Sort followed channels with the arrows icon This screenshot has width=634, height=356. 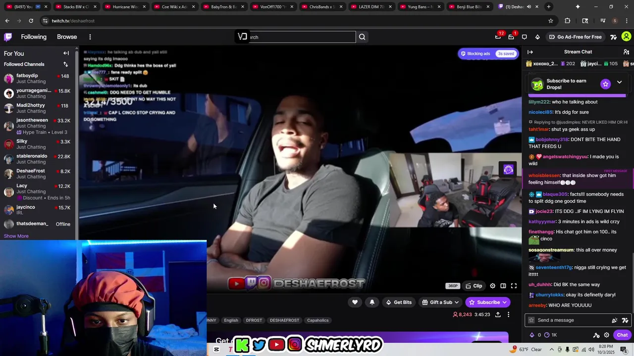click(x=65, y=64)
